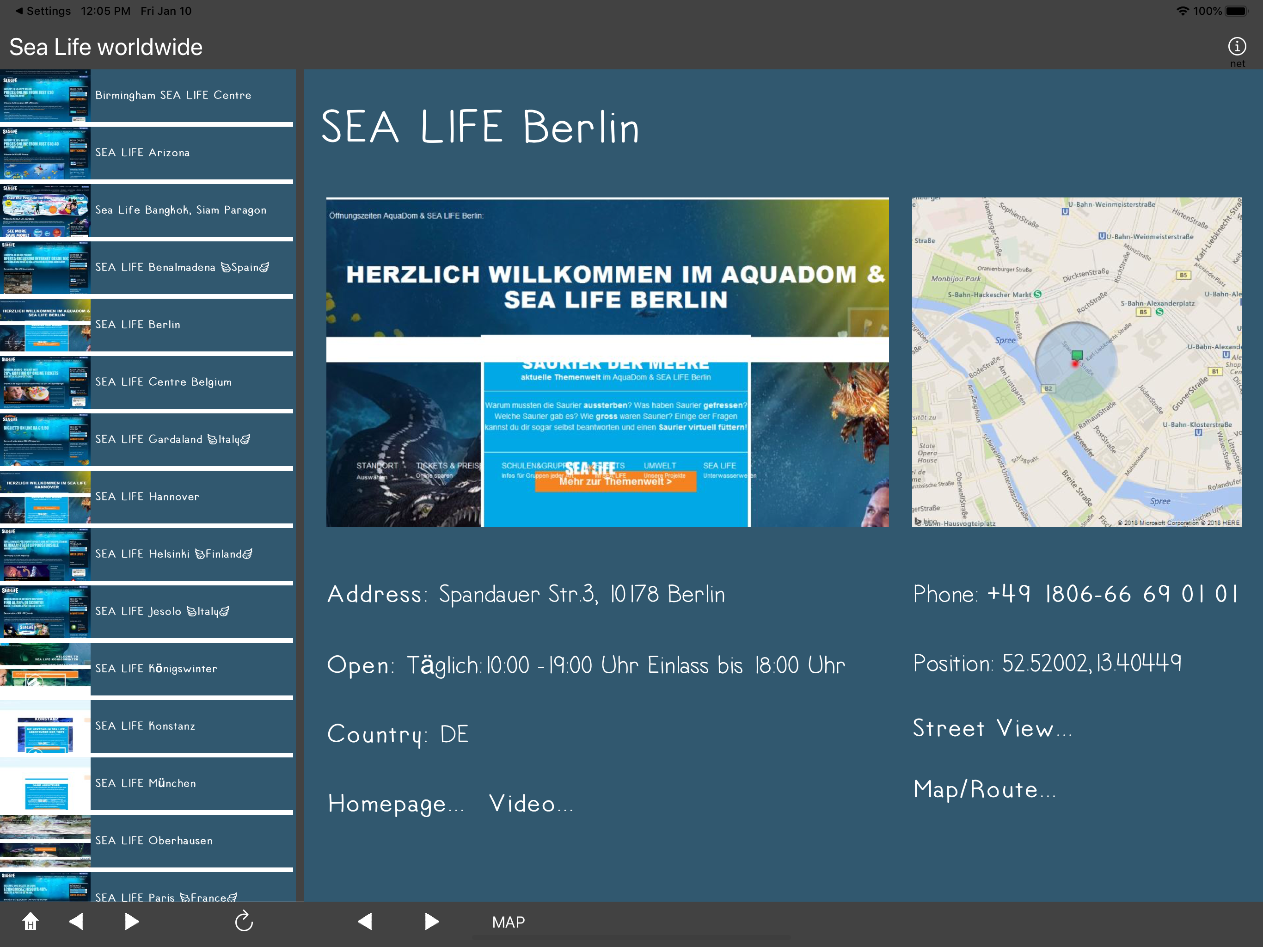
Task: Tap the large SEA LIFE Berlin heading
Action: 480,127
